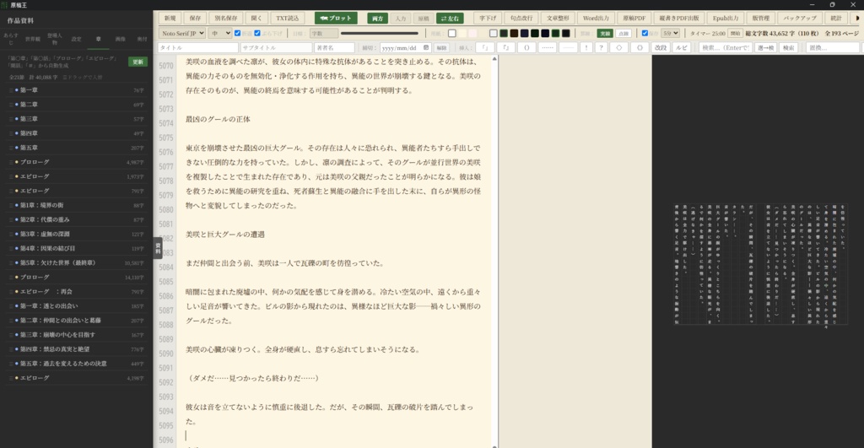Click drag handle of 第5章:欠けた世界 row
The height and width of the screenshot is (448, 864).
click(10, 263)
